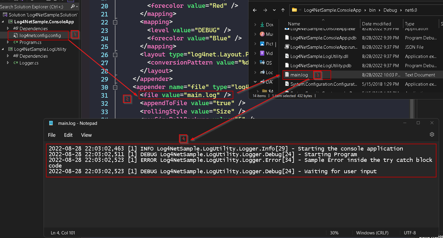The height and width of the screenshot is (238, 443).
Task: Select main.log in the file list
Action: click(x=299, y=75)
